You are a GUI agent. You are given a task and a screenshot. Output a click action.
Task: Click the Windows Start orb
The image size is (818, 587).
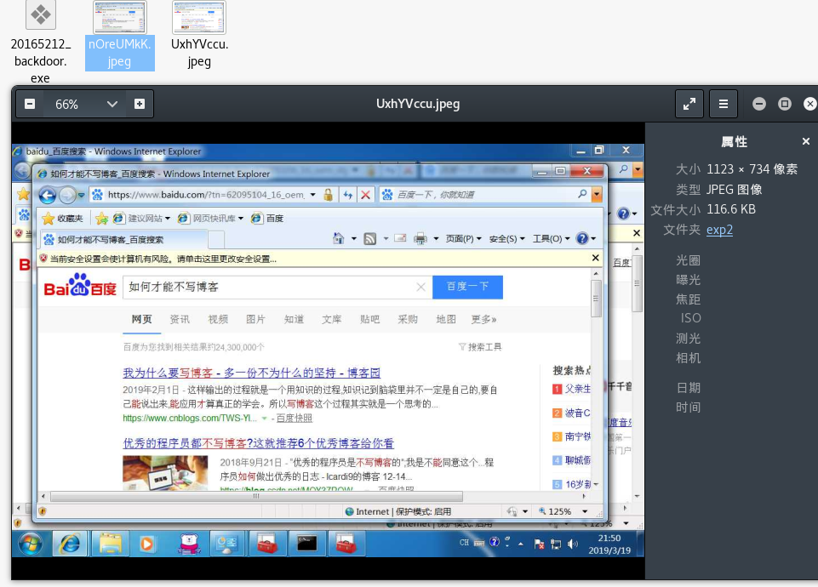click(x=31, y=544)
